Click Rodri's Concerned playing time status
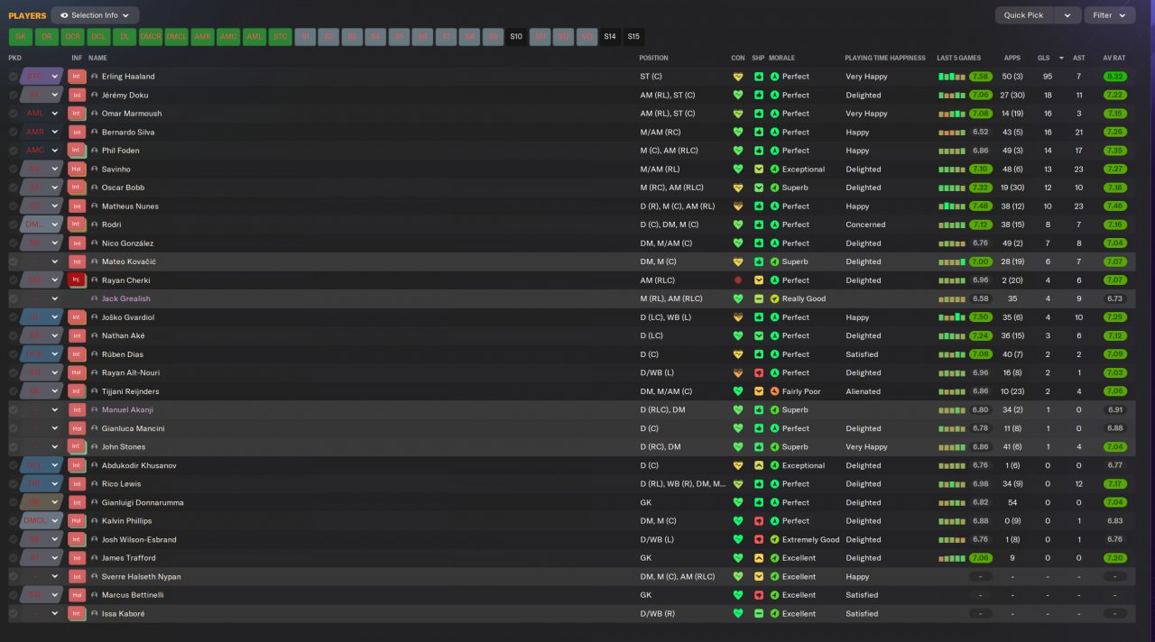The width and height of the screenshot is (1155, 642). coord(865,225)
